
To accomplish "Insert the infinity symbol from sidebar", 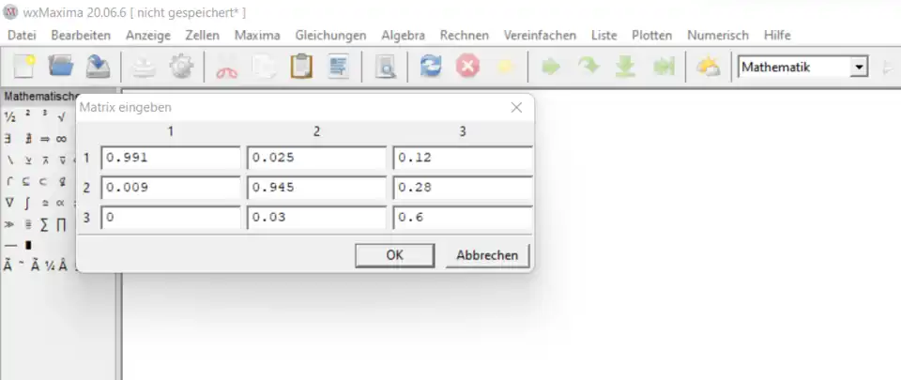I will [x=61, y=138].
